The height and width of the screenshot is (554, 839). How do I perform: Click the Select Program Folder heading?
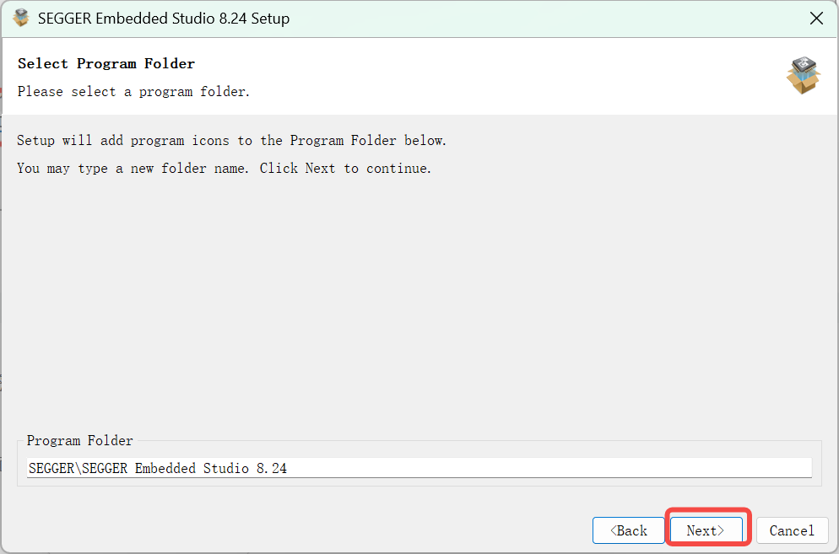click(105, 63)
